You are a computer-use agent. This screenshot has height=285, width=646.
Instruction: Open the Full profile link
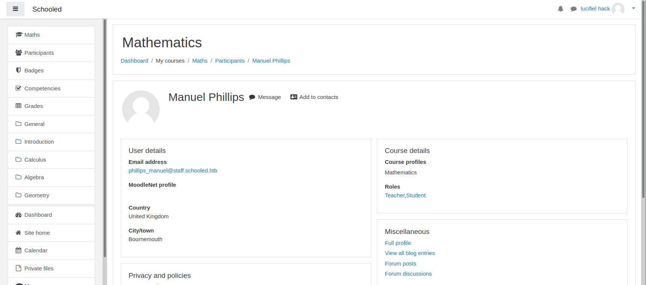(x=398, y=243)
